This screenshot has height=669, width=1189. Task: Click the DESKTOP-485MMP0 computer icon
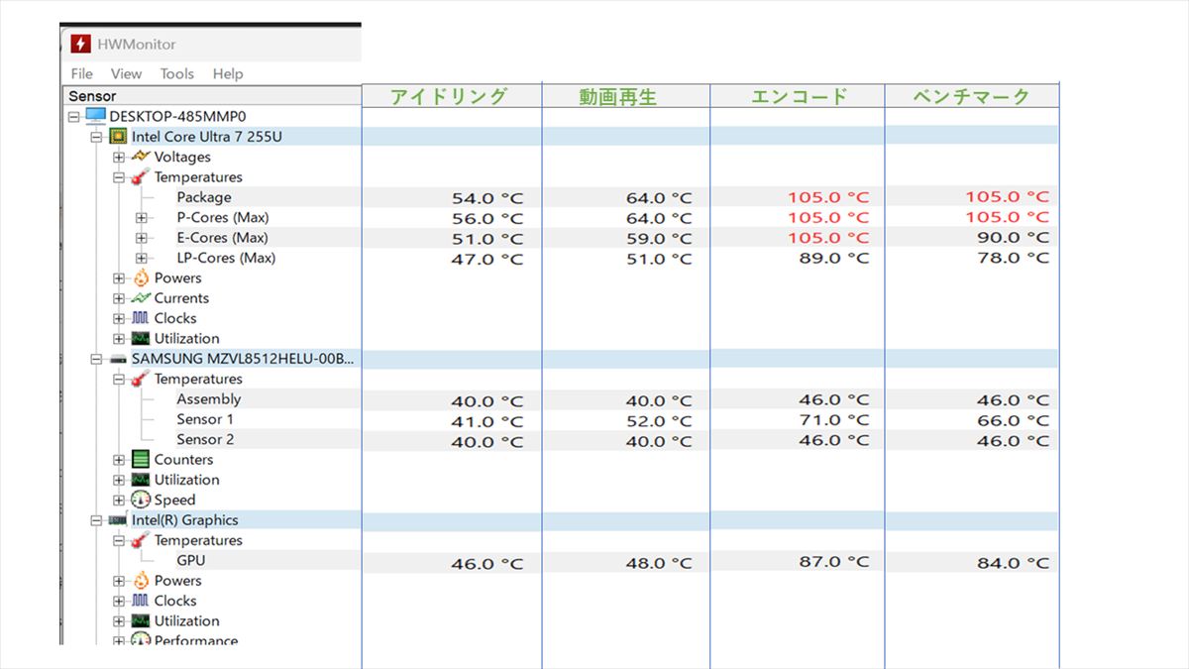point(96,116)
